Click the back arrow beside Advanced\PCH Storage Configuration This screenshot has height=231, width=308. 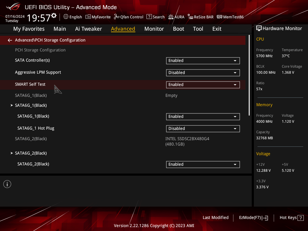click(x=10, y=40)
